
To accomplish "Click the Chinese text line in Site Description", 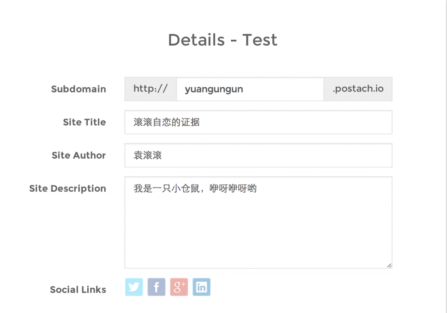I will pyautogui.click(x=195, y=188).
